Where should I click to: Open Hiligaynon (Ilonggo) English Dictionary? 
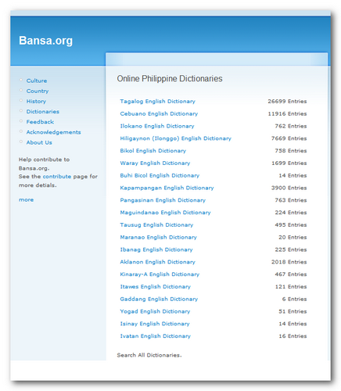point(175,138)
